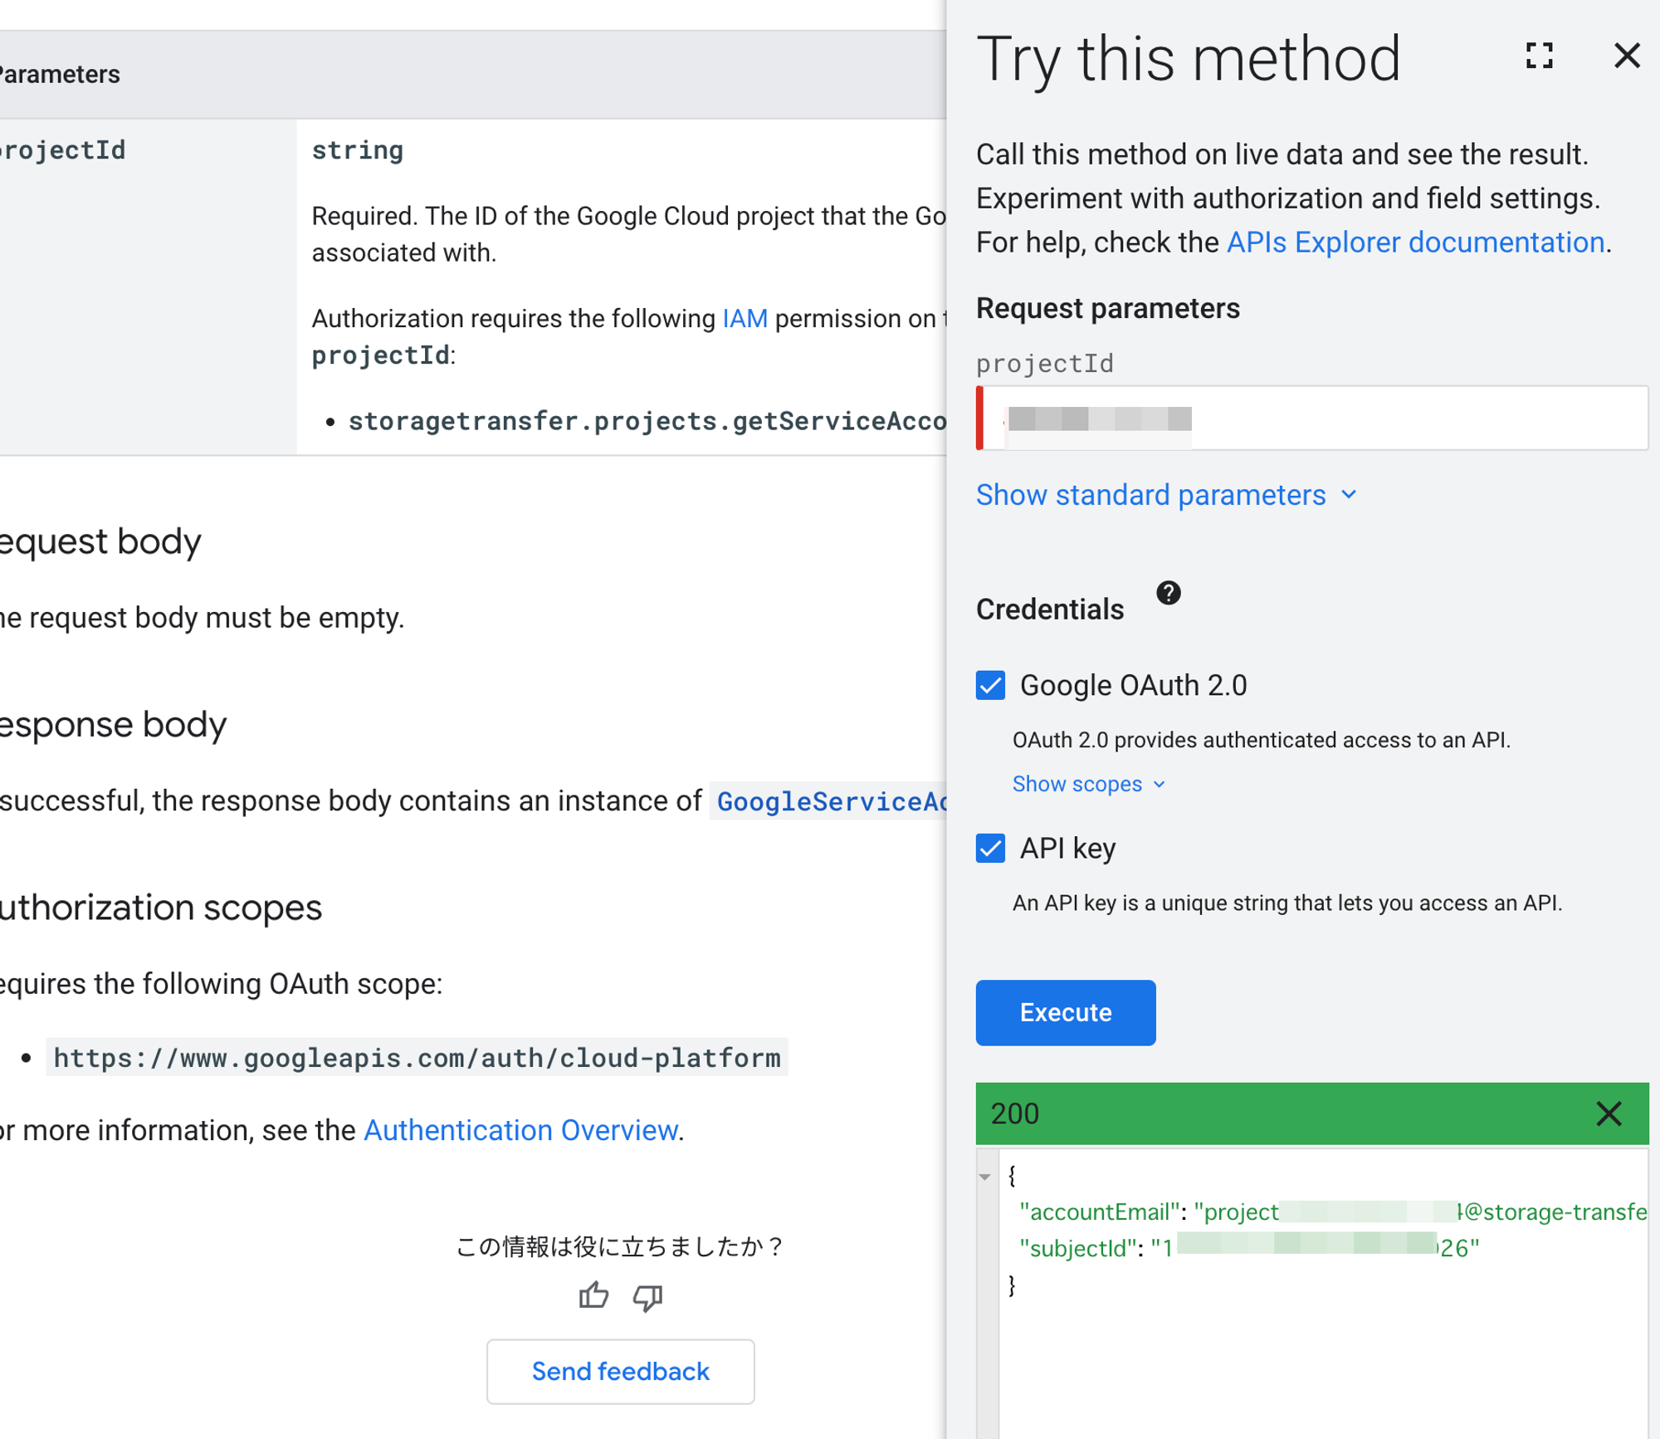Image resolution: width=1660 pixels, height=1439 pixels.
Task: Close the Try this method panel
Action: tap(1626, 56)
